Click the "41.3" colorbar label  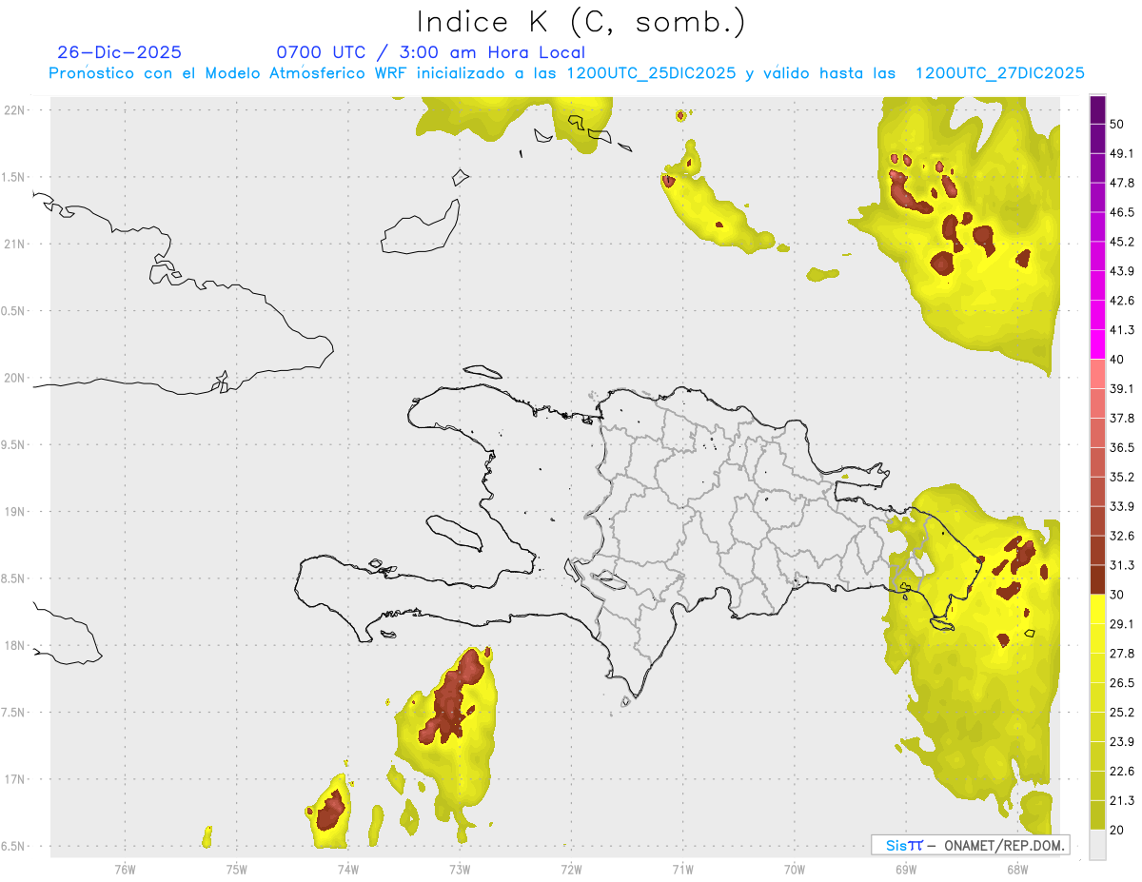point(1122,330)
